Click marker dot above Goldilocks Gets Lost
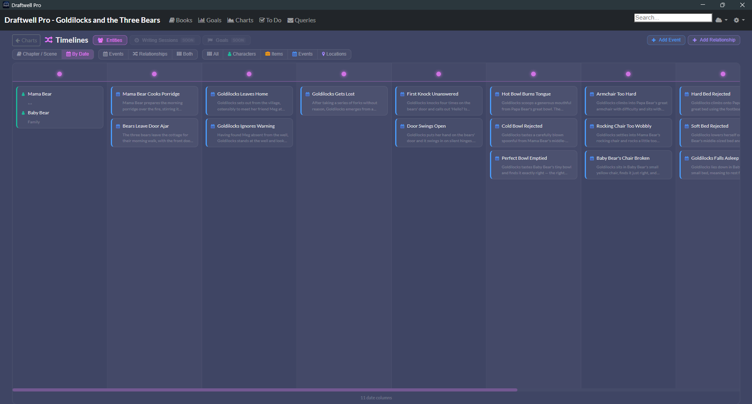Image resolution: width=752 pixels, height=404 pixels. [344, 74]
